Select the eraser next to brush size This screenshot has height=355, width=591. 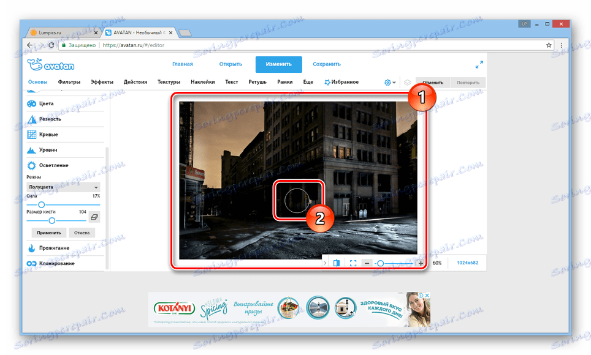click(94, 217)
